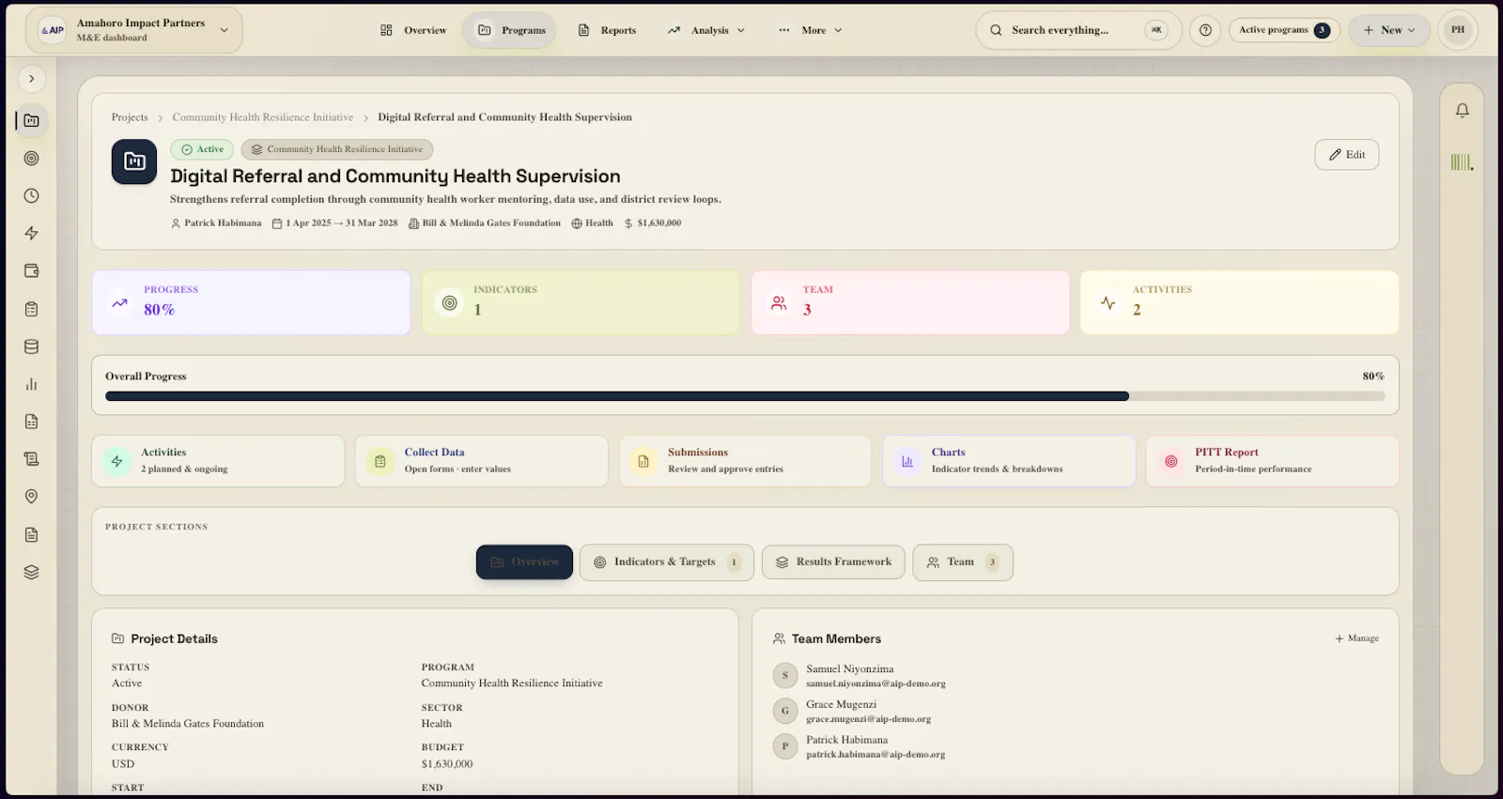Open the clipboard forms icon in sidebar
The width and height of the screenshot is (1503, 799).
(31, 309)
